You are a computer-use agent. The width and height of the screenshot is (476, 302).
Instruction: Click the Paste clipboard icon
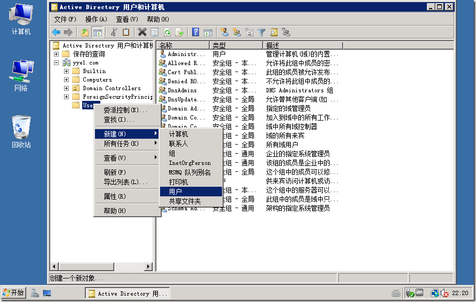pos(126,32)
